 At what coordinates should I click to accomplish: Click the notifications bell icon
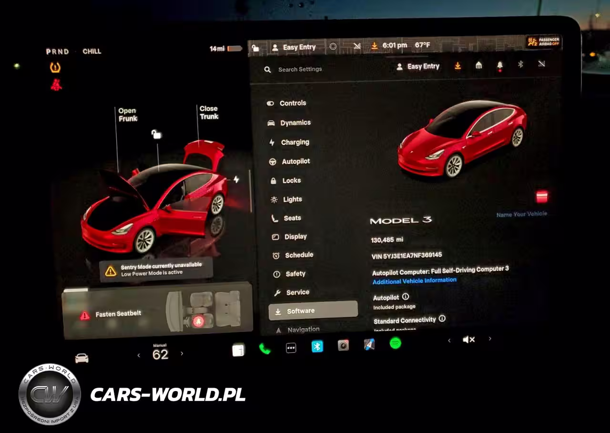pos(500,65)
